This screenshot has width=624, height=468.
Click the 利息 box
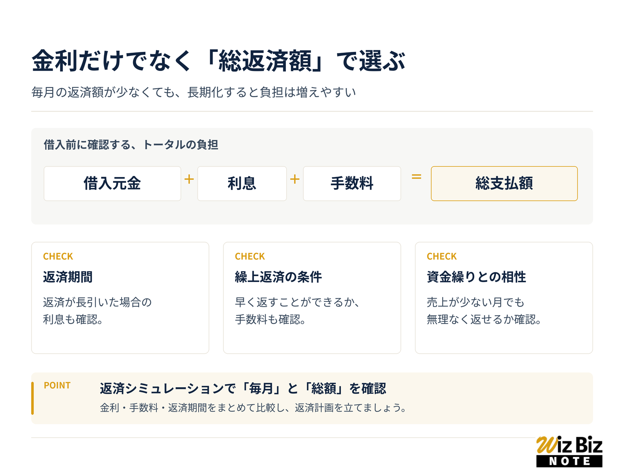[242, 184]
